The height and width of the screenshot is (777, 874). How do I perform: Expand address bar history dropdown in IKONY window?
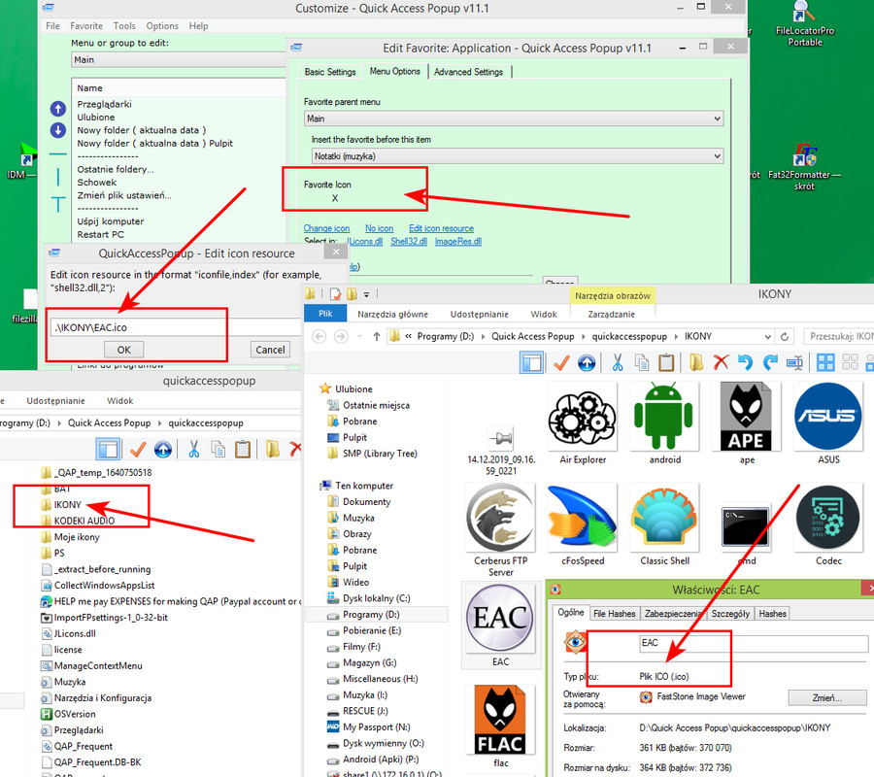767,337
